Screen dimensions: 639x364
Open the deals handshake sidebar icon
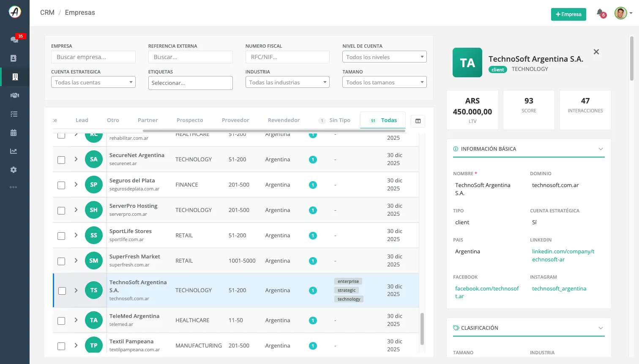coord(15,95)
